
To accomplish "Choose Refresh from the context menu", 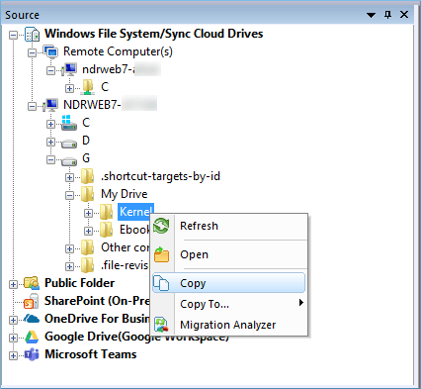I will 228,226.
